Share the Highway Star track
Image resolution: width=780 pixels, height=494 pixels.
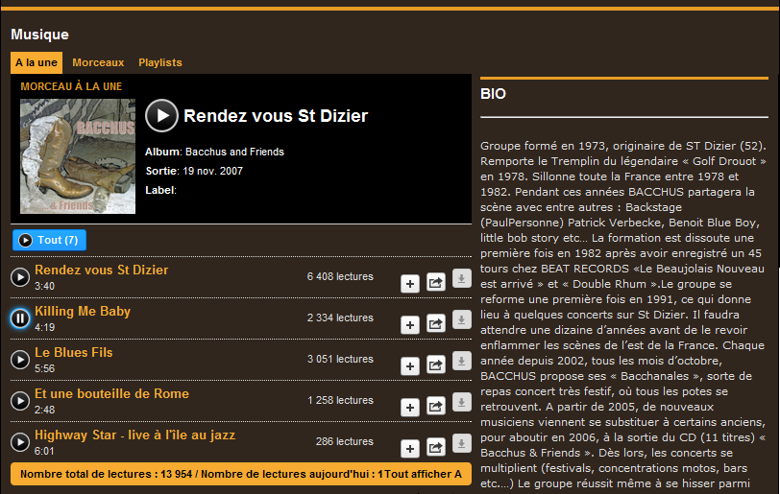click(x=436, y=448)
